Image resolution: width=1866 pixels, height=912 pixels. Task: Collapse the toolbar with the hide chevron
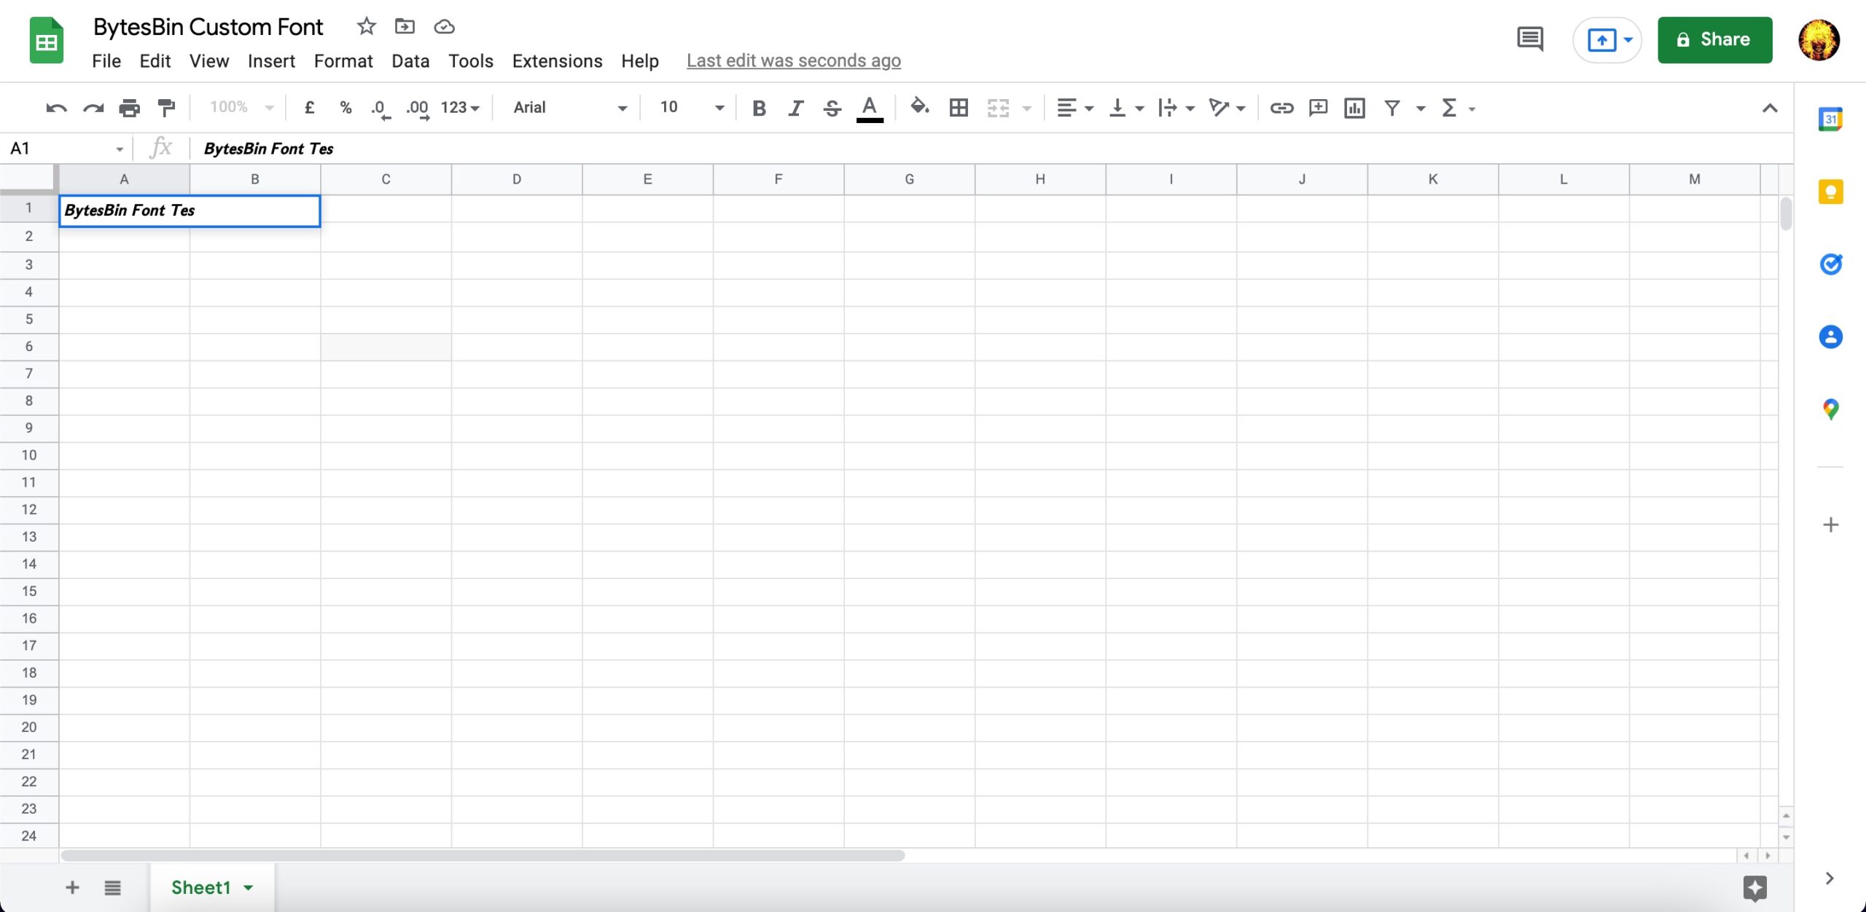[x=1770, y=108]
